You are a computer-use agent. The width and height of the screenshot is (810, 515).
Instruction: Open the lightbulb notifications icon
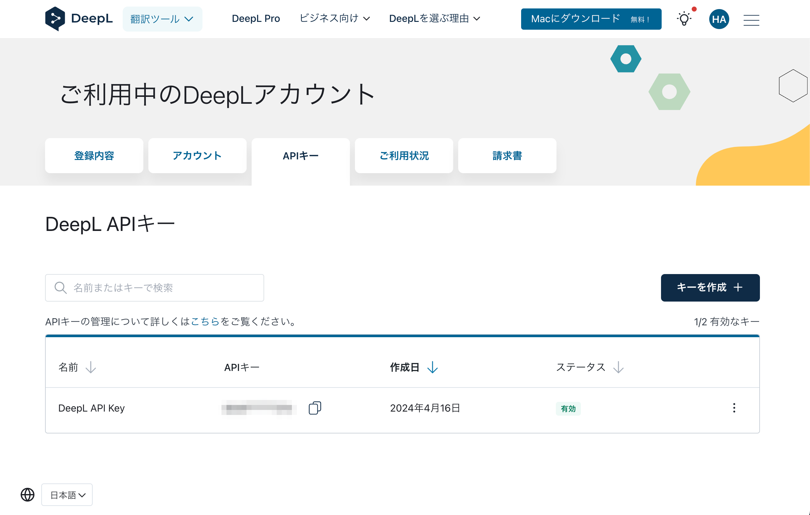684,19
